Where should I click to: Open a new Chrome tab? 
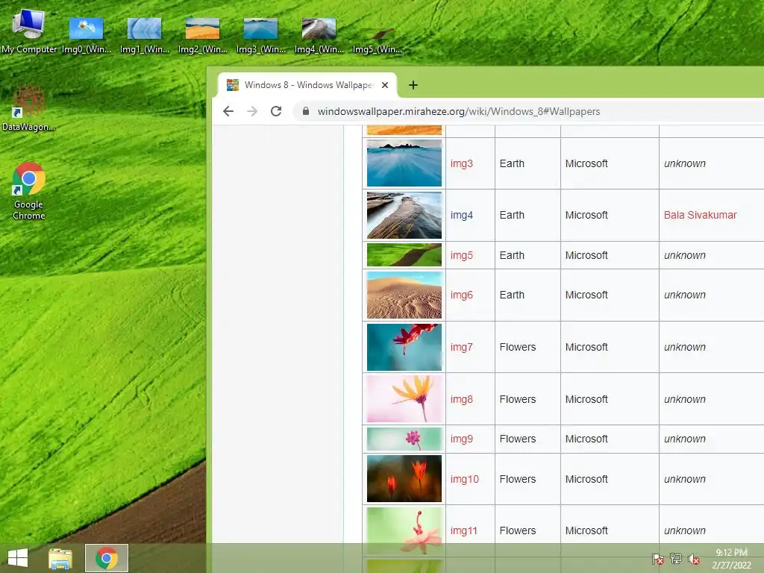click(413, 85)
